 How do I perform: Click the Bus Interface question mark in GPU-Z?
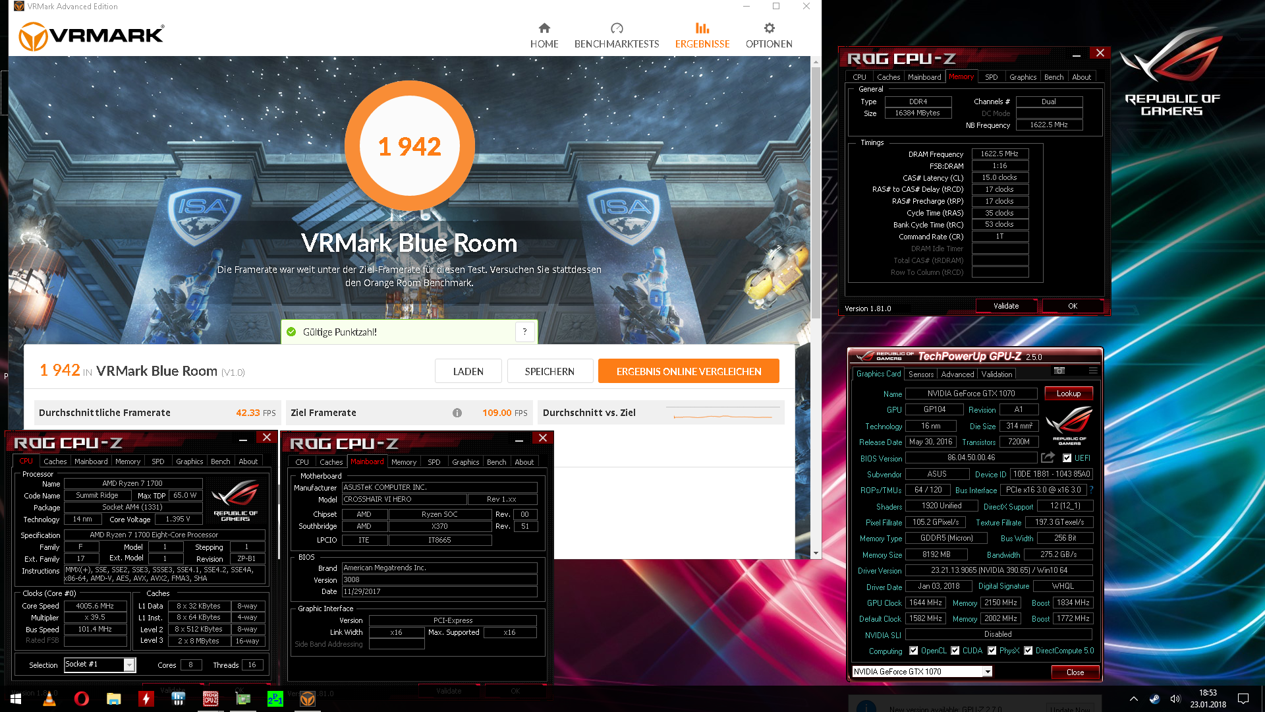pos(1092,490)
